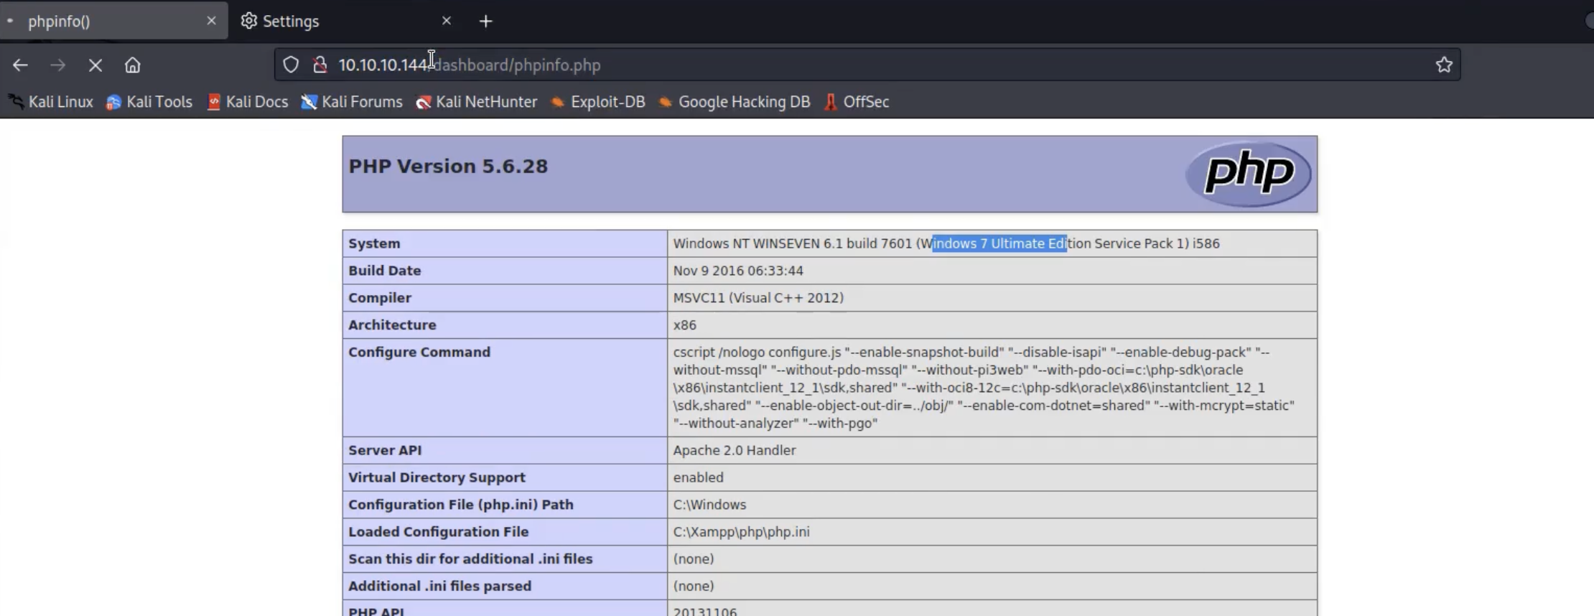Open the browser home page
This screenshot has height=616, width=1594.
[132, 65]
